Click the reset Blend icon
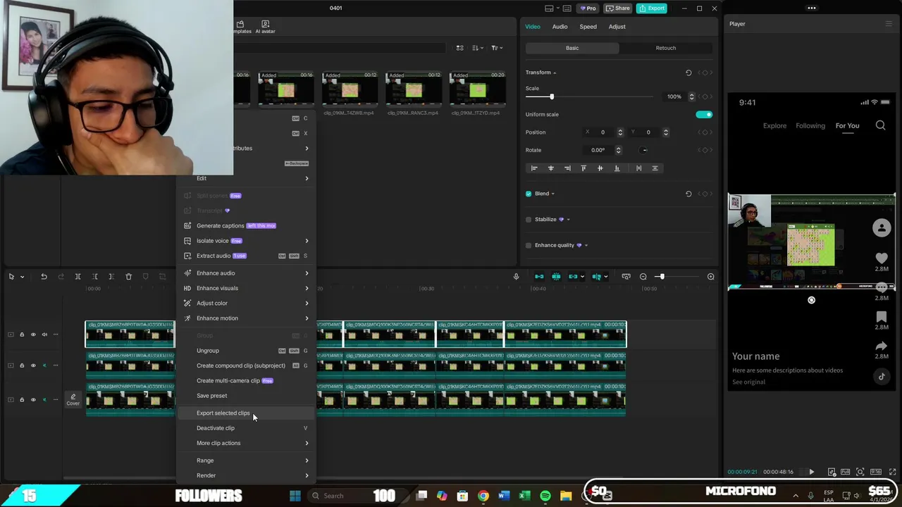Screen dimensions: 902x507 tap(688, 194)
